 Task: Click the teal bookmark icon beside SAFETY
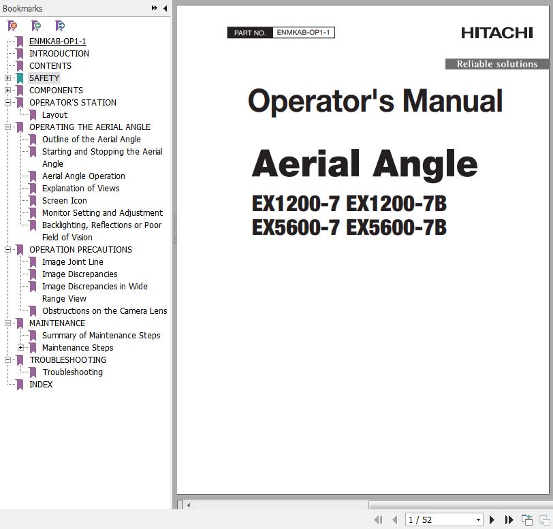tap(20, 78)
